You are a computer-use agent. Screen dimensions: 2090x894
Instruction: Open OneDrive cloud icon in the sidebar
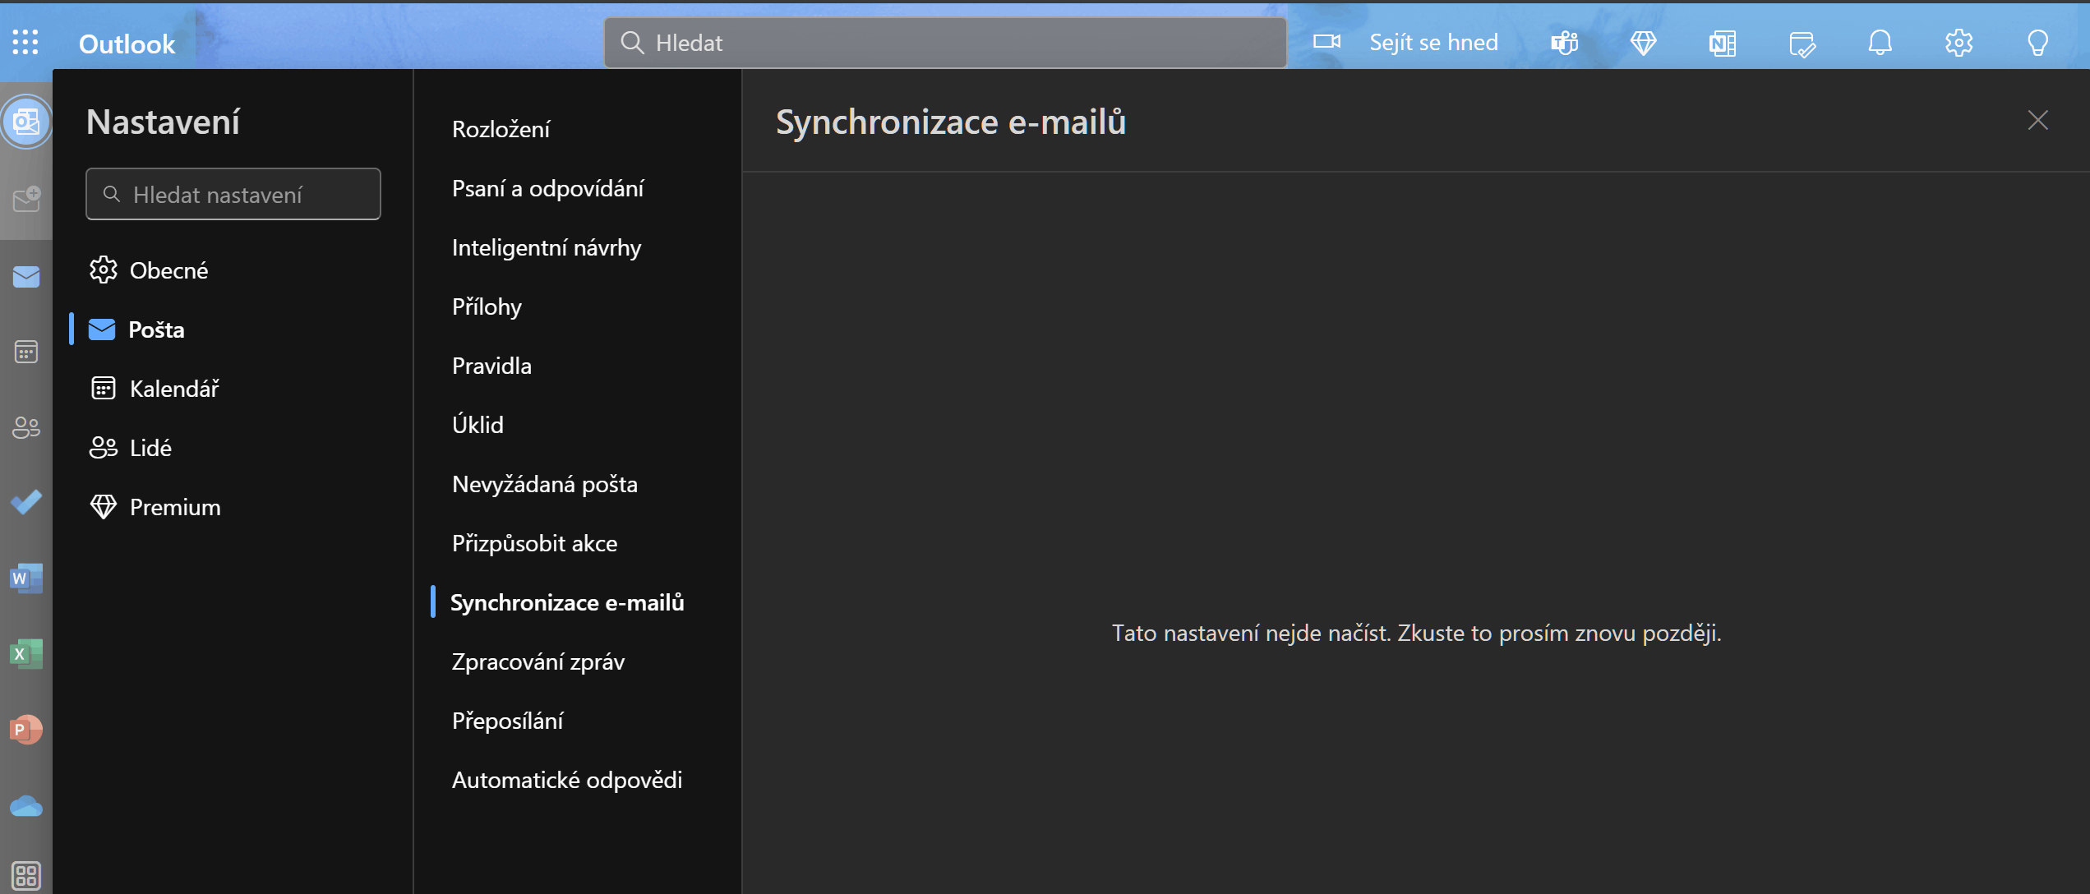25,806
